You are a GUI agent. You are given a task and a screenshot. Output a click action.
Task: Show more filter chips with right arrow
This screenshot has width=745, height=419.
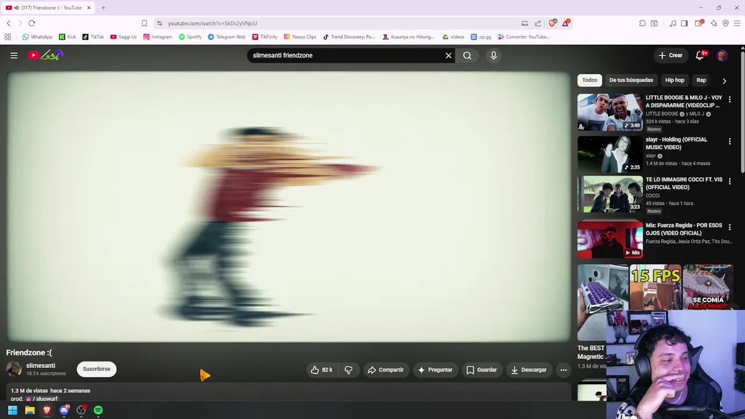pyautogui.click(x=724, y=81)
